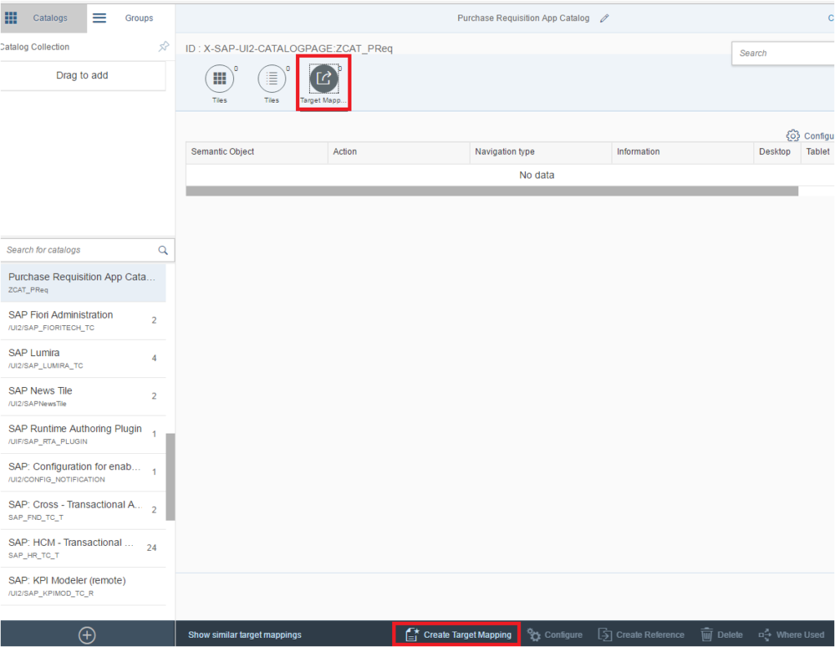Select the SAP Fiori Administration catalog

82,320
